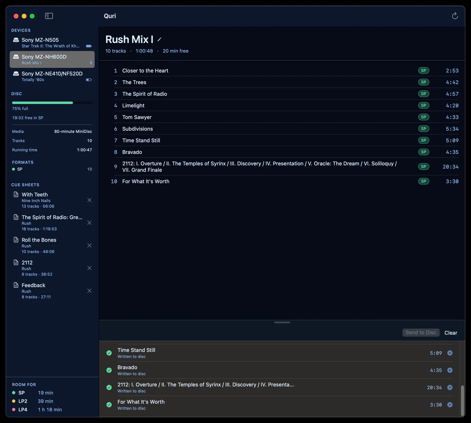Click the queue list scrollbar
471x423 pixels.
click(x=462, y=400)
